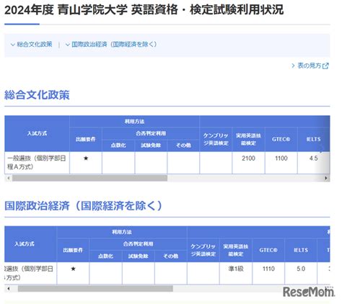
Task: Click value 5.0 in second table IELTS column
Action: pyautogui.click(x=301, y=269)
